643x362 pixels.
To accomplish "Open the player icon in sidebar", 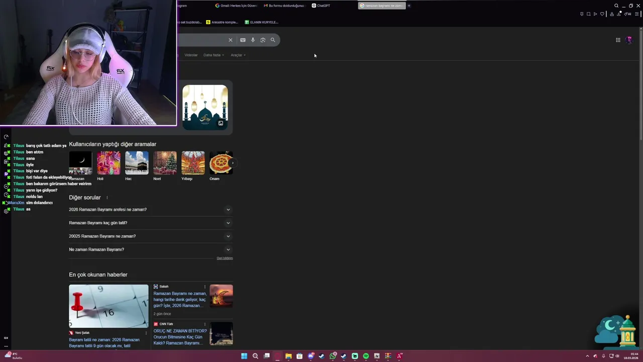I will click(x=6, y=187).
